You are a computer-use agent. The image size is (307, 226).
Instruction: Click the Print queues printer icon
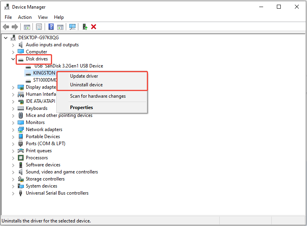point(20,151)
